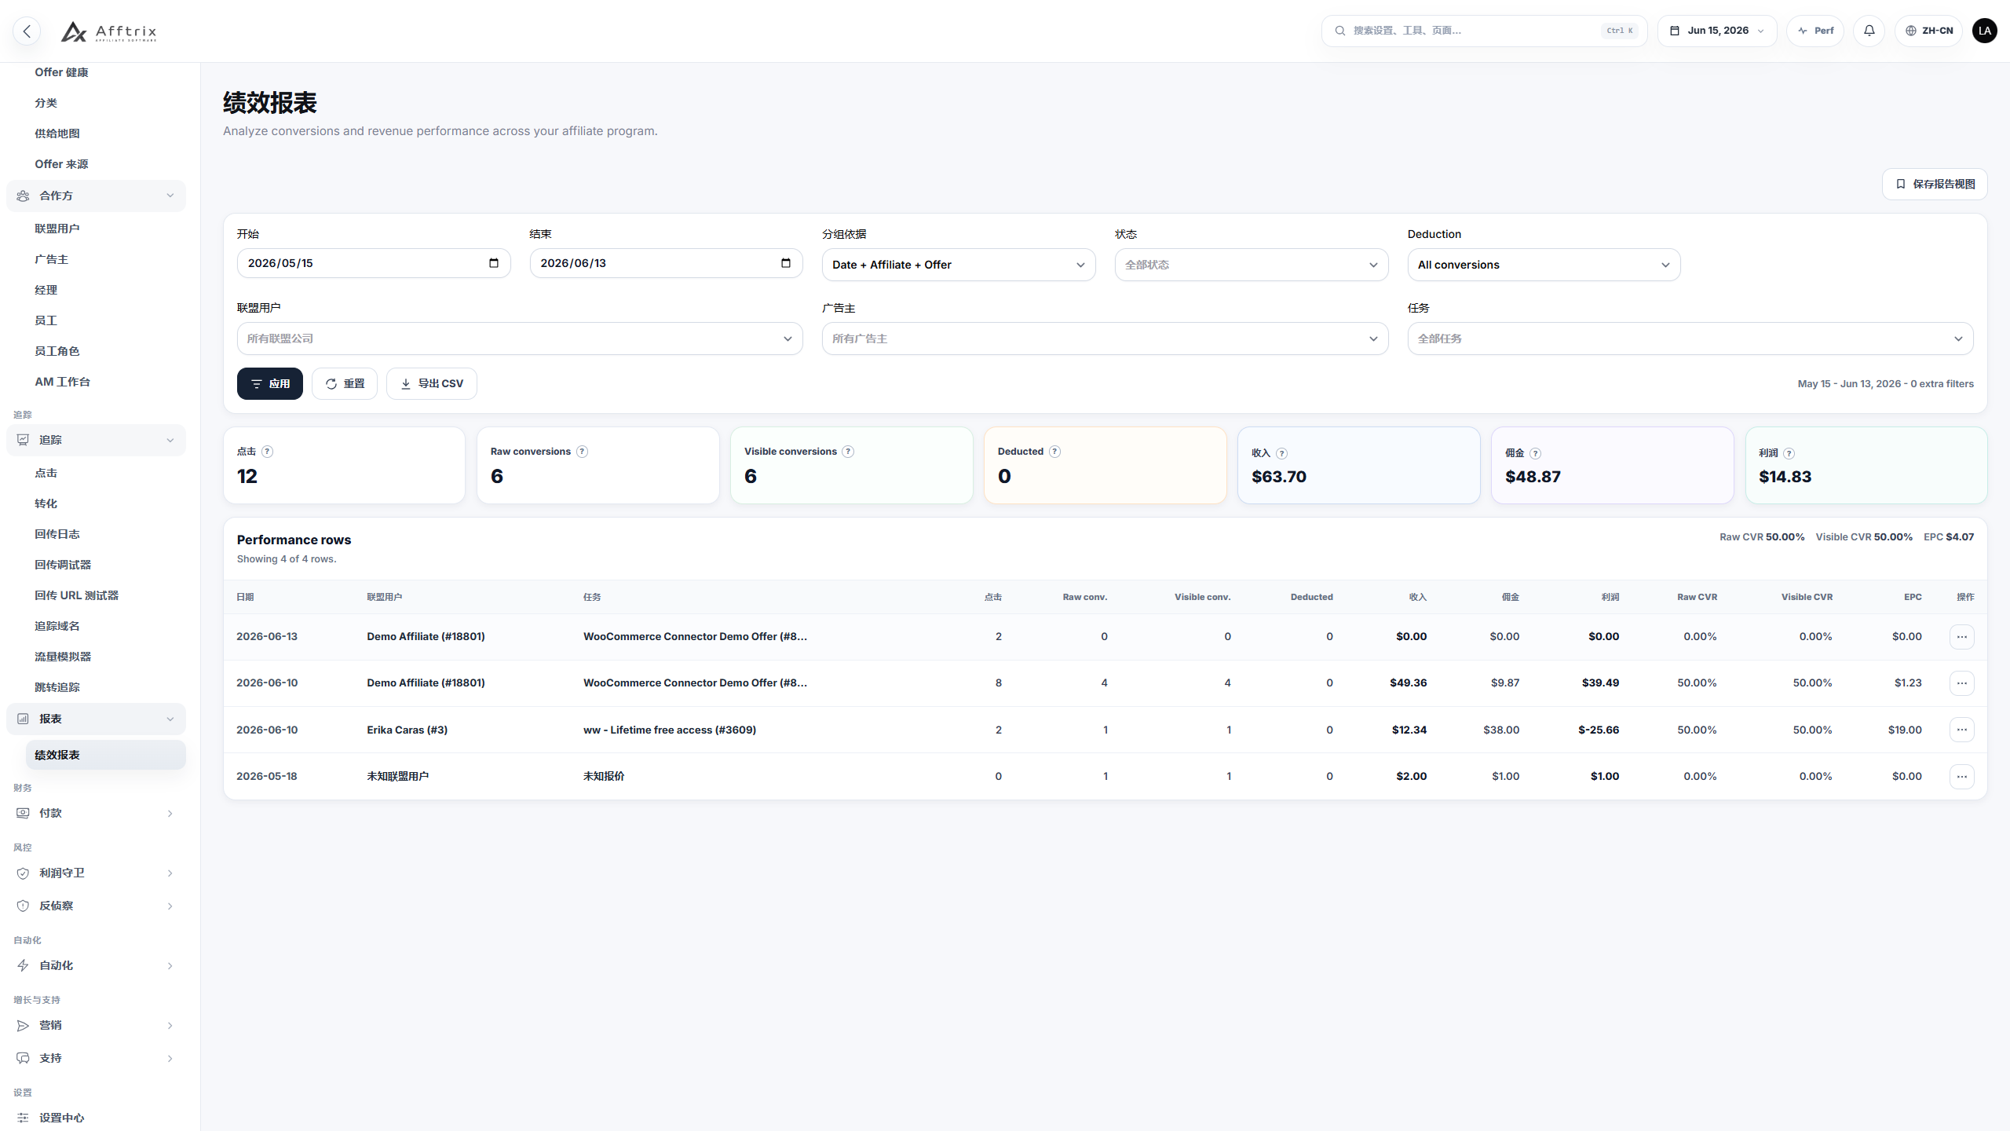The image size is (2010, 1131).
Task: Open the LA user avatar menu
Action: (x=1984, y=31)
